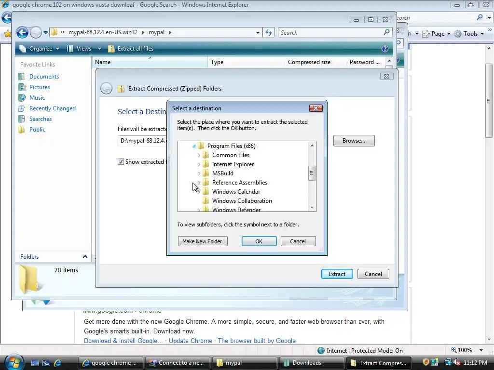Sort by Type column header
The height and width of the screenshot is (370, 494).
pyautogui.click(x=247, y=62)
